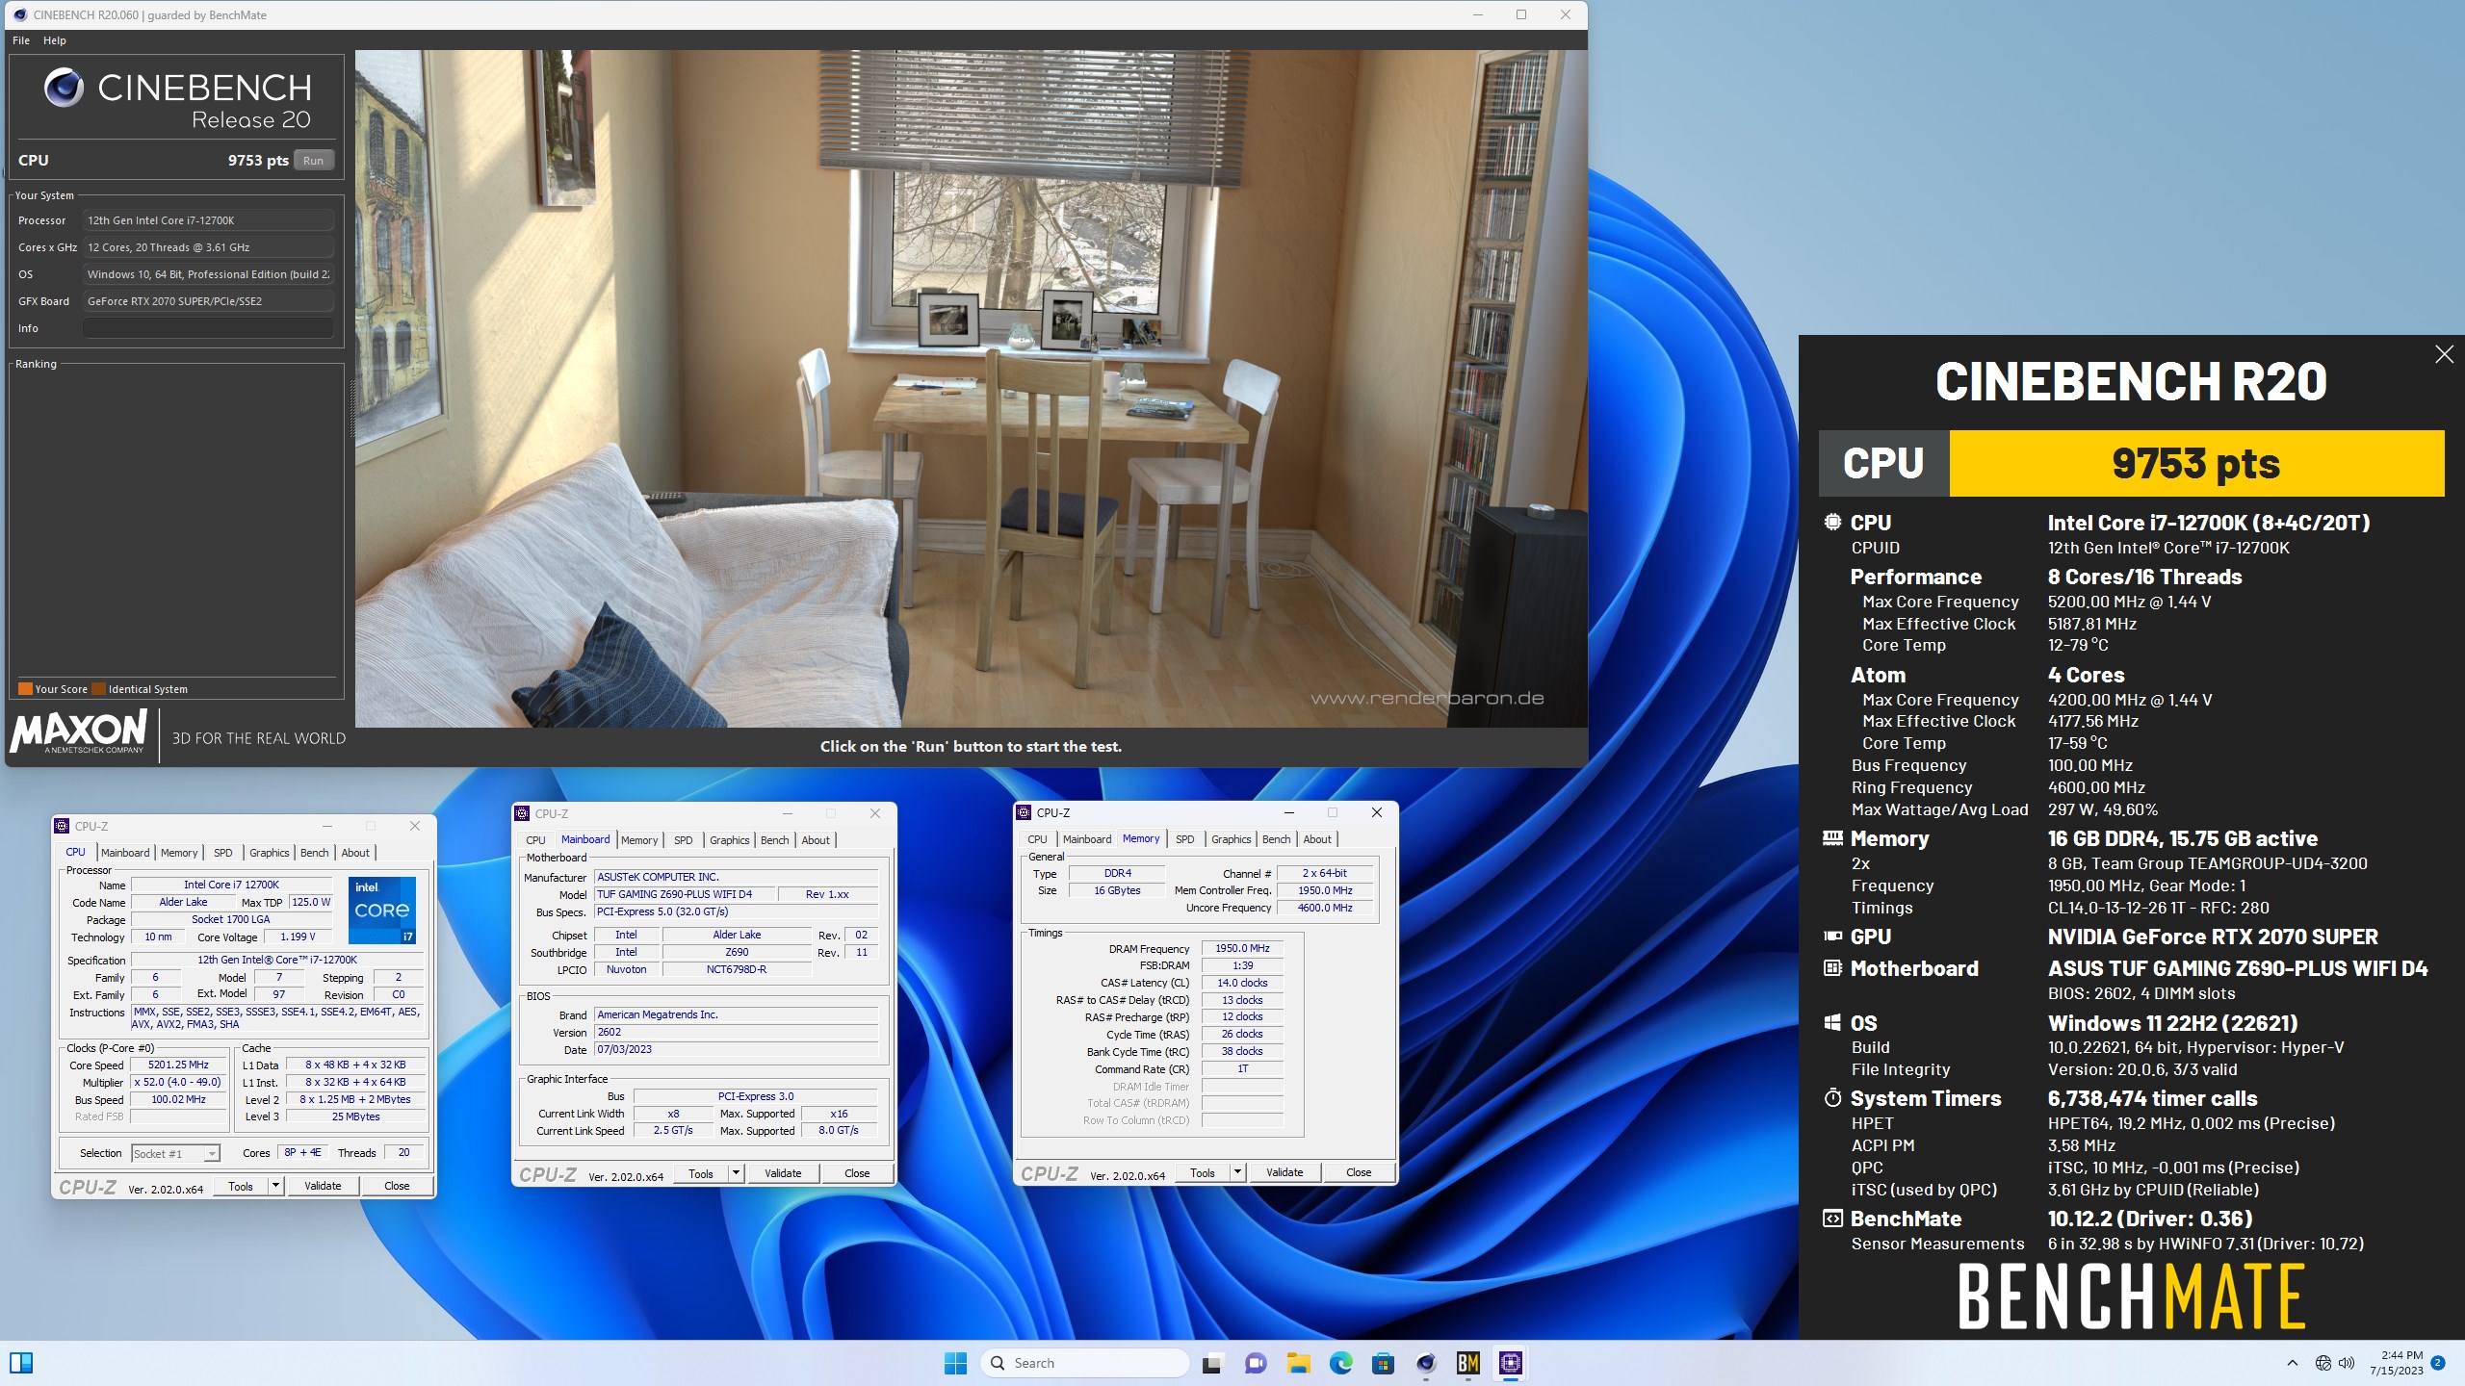This screenshot has height=1386, width=2465.
Task: Open Microsoft Edge from the taskbar
Action: coord(1341,1363)
